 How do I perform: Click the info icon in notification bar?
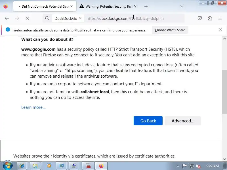coord(8,30)
